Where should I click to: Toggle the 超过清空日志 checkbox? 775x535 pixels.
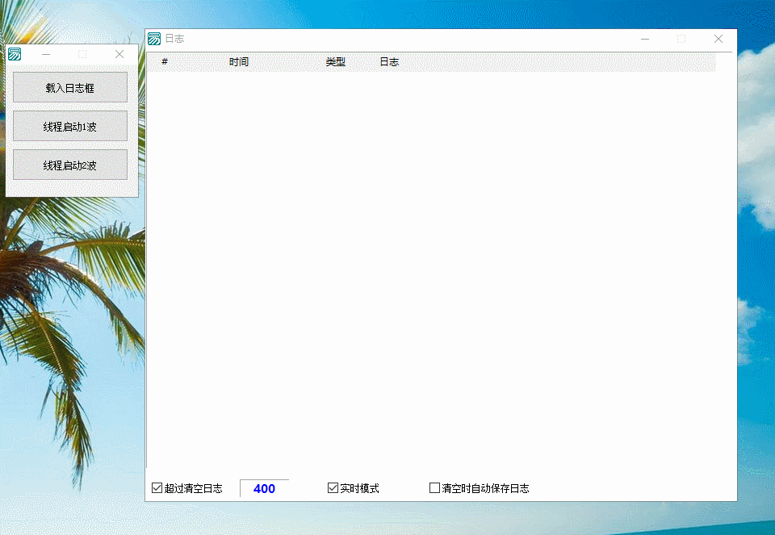point(157,488)
